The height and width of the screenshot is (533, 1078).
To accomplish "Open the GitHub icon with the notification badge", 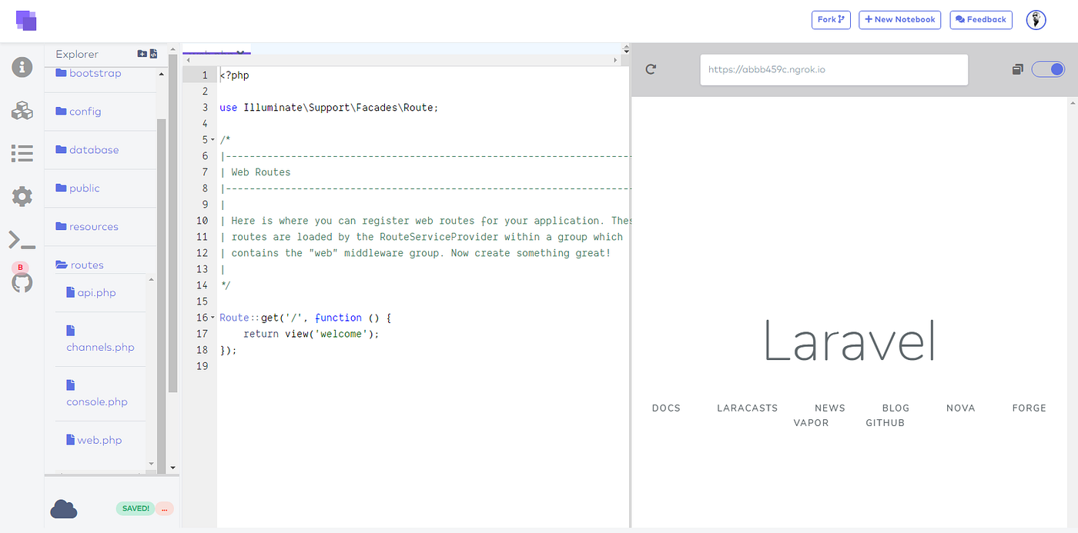I will pyautogui.click(x=22, y=282).
